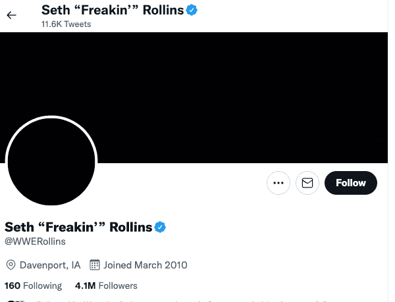Click the back arrow icon

click(x=11, y=15)
